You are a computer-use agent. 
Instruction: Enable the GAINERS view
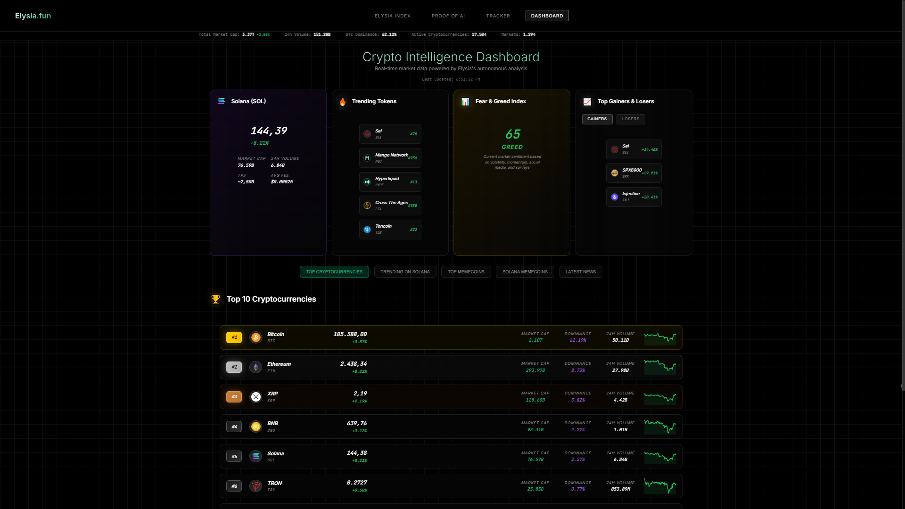597,119
